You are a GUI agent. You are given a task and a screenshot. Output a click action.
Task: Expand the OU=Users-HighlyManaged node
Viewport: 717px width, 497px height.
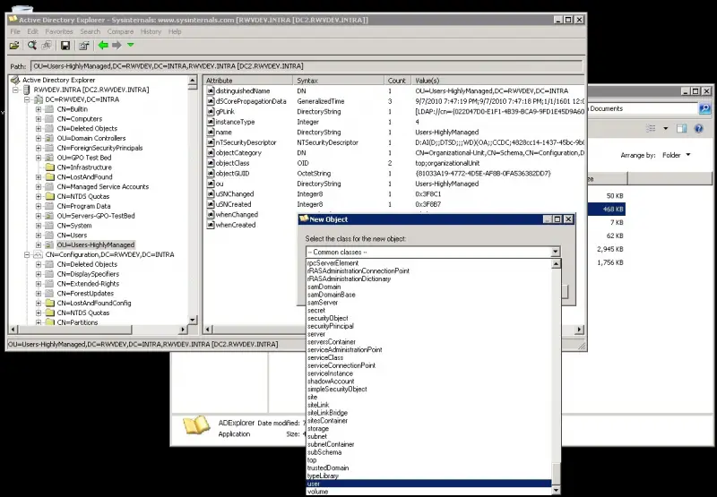[x=39, y=244]
